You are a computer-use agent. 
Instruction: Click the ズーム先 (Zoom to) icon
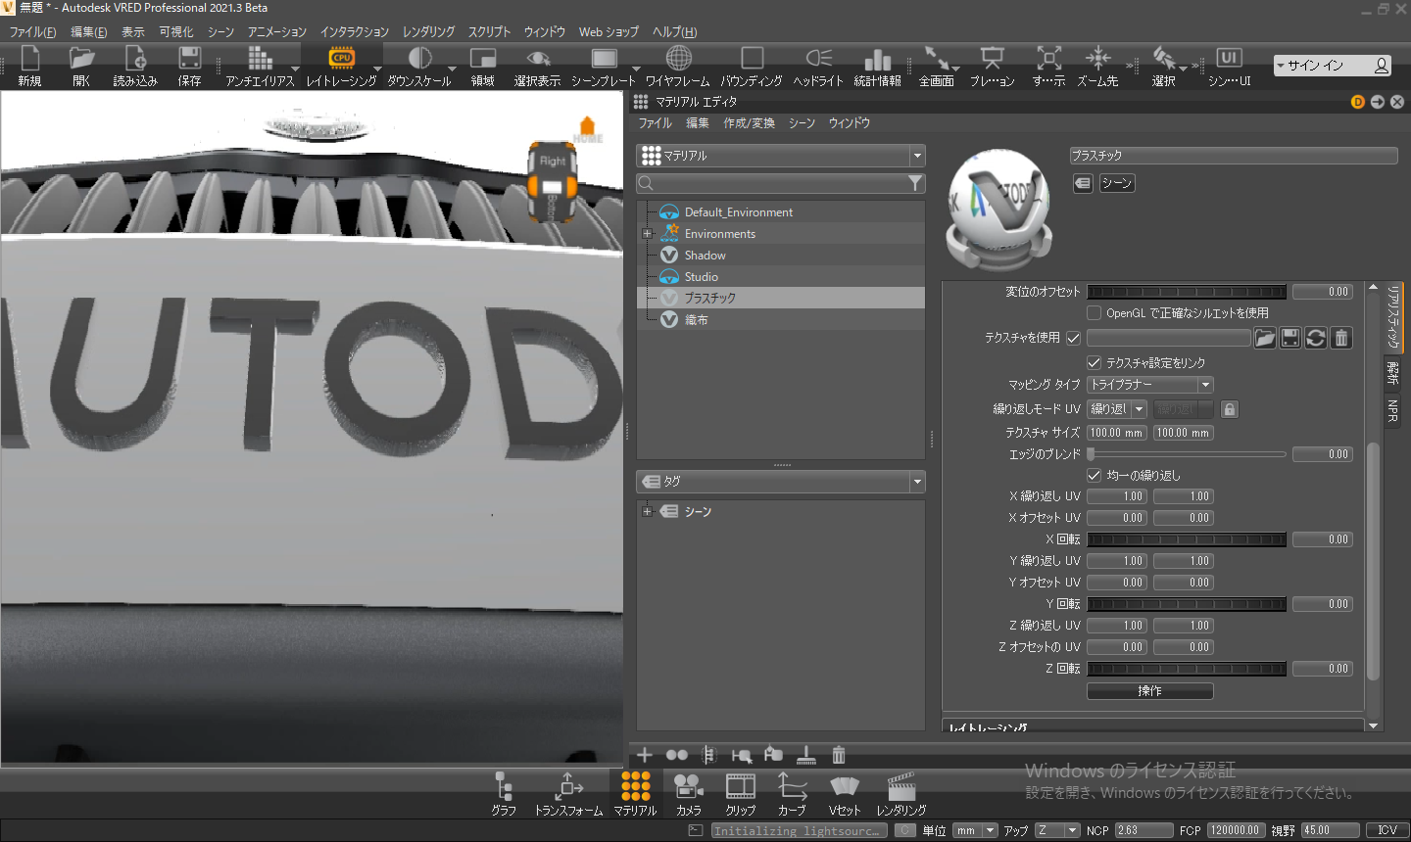(1097, 59)
